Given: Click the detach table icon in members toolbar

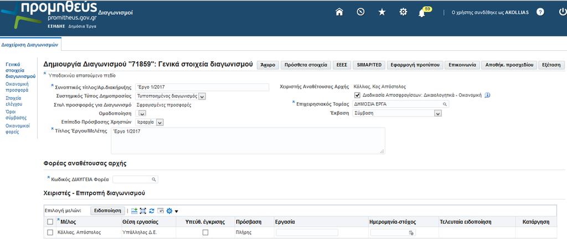Looking at the screenshot, I should (x=161, y=211).
